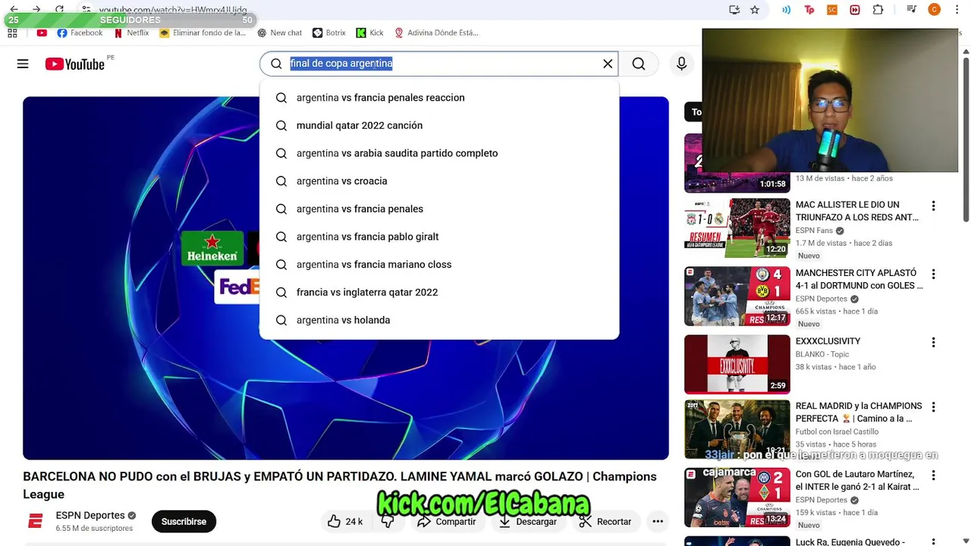The width and height of the screenshot is (971, 546).
Task: Open the Recortar clip button
Action: point(605,522)
